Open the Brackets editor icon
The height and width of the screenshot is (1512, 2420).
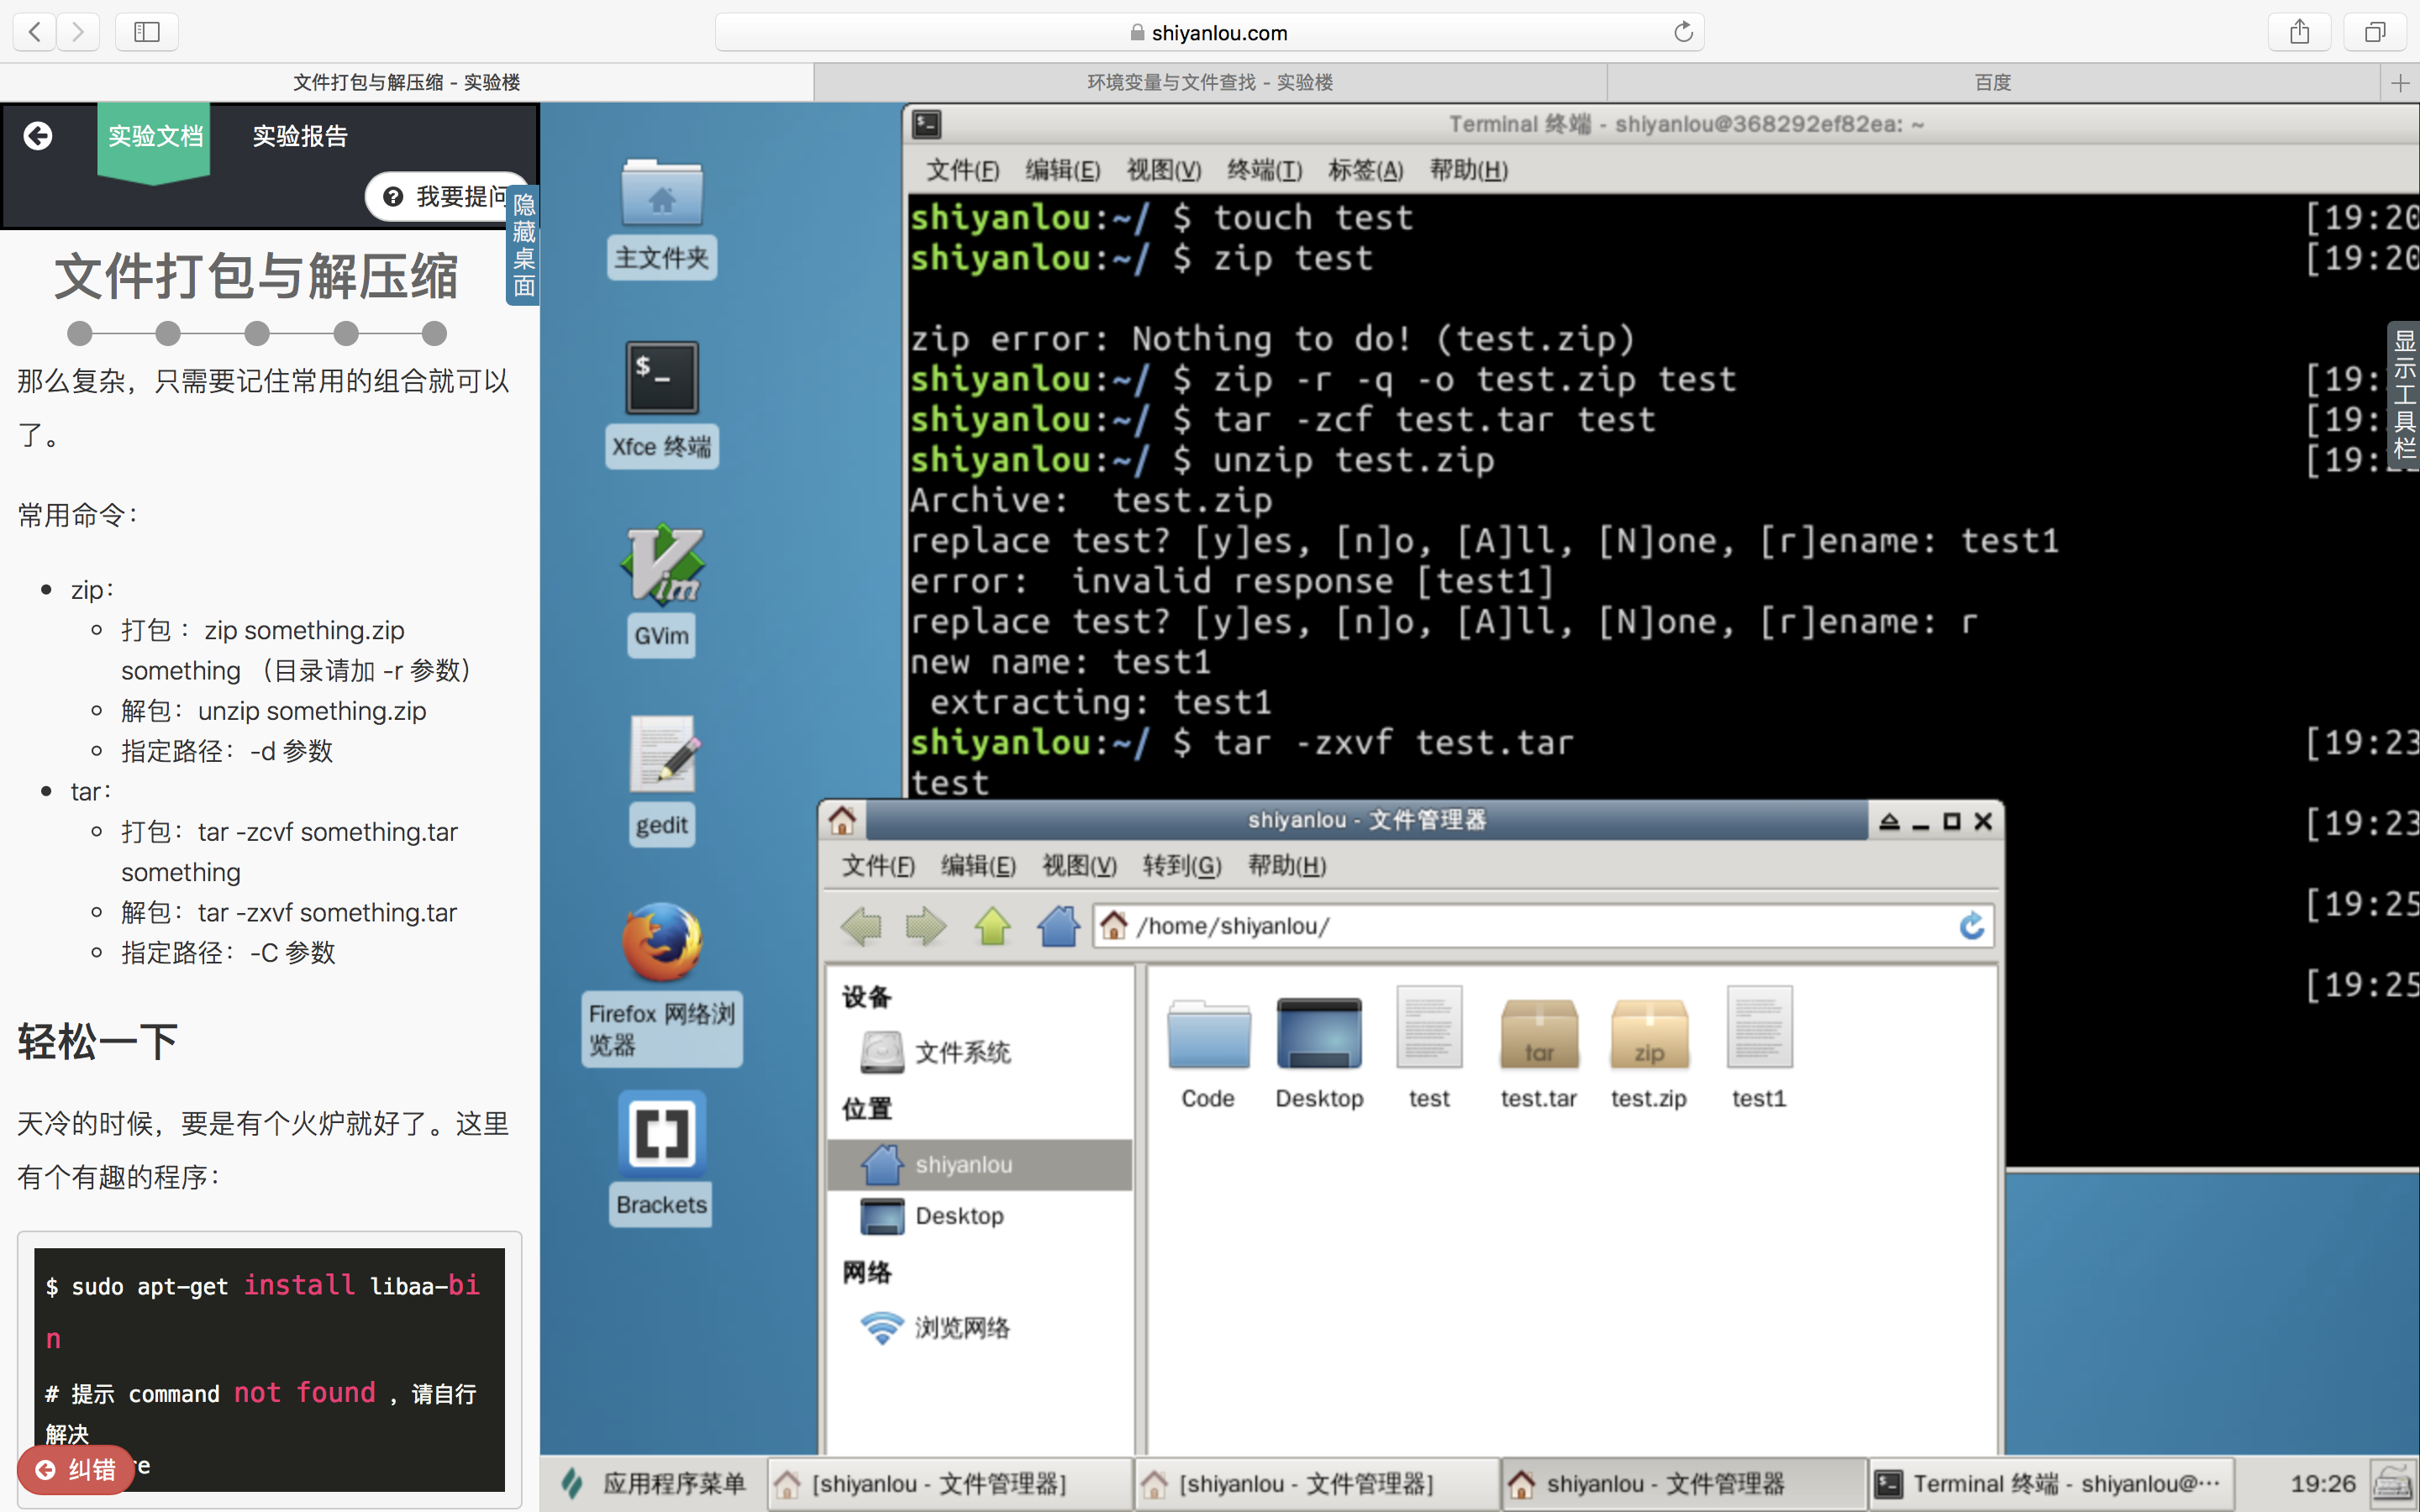[x=661, y=1133]
